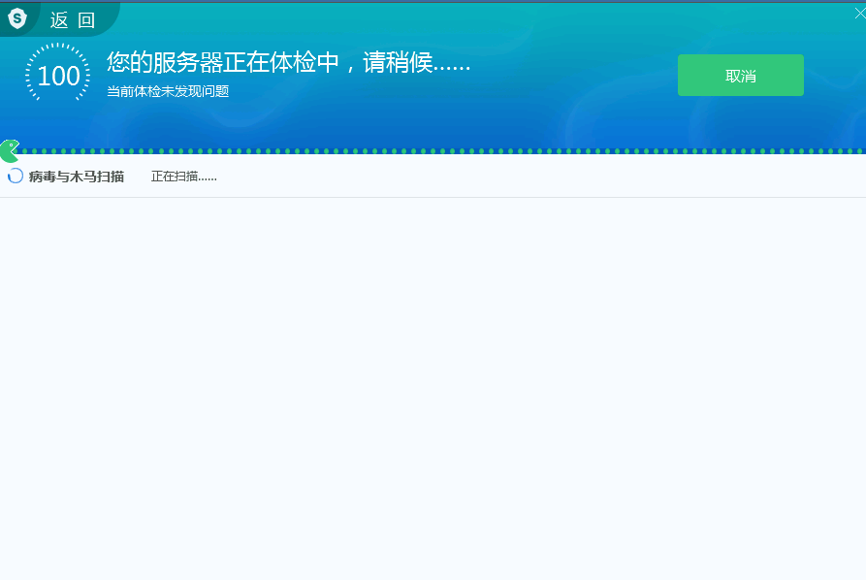The image size is (866, 580).
Task: Click the divider line below the scan row
Action: pos(433,197)
